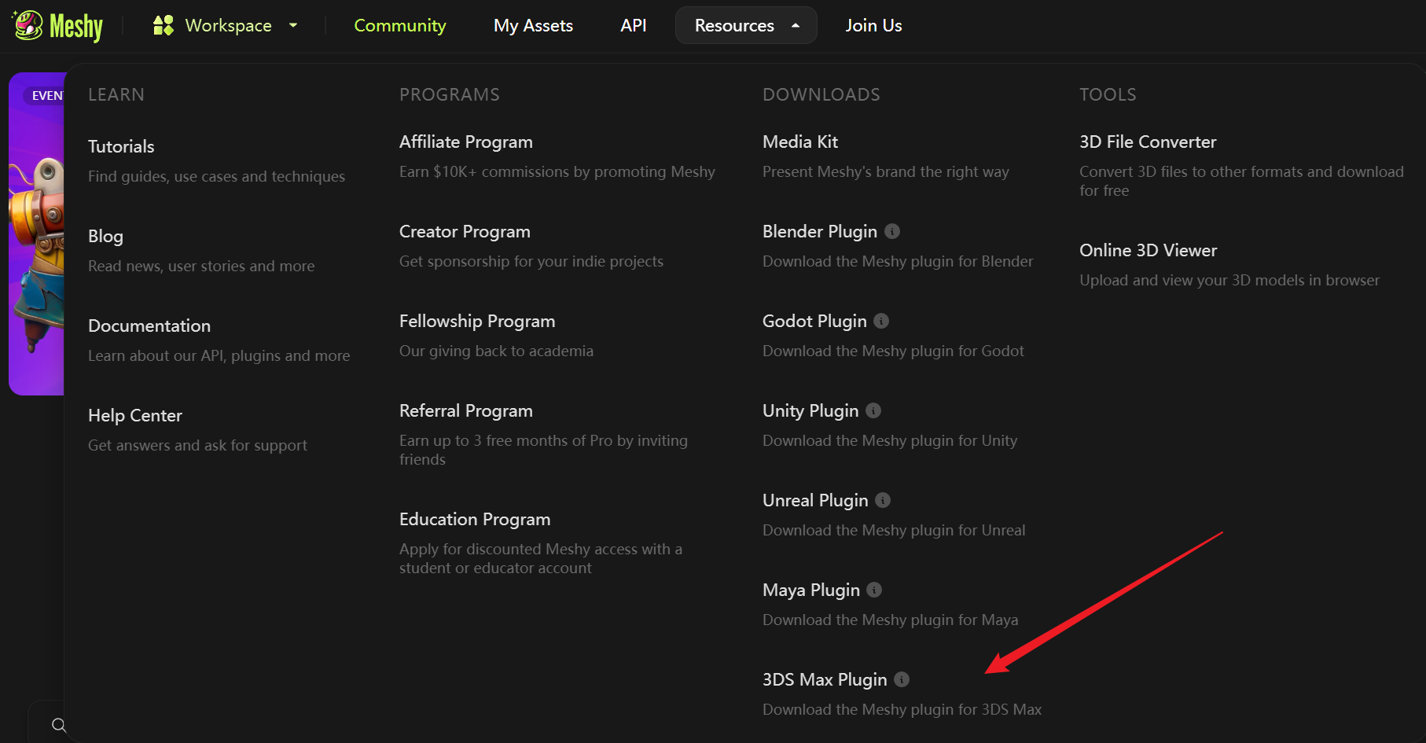Viewport: 1426px width, 743px height.
Task: Click 'Download the Meshy plugin for Unity'
Action: (x=890, y=440)
